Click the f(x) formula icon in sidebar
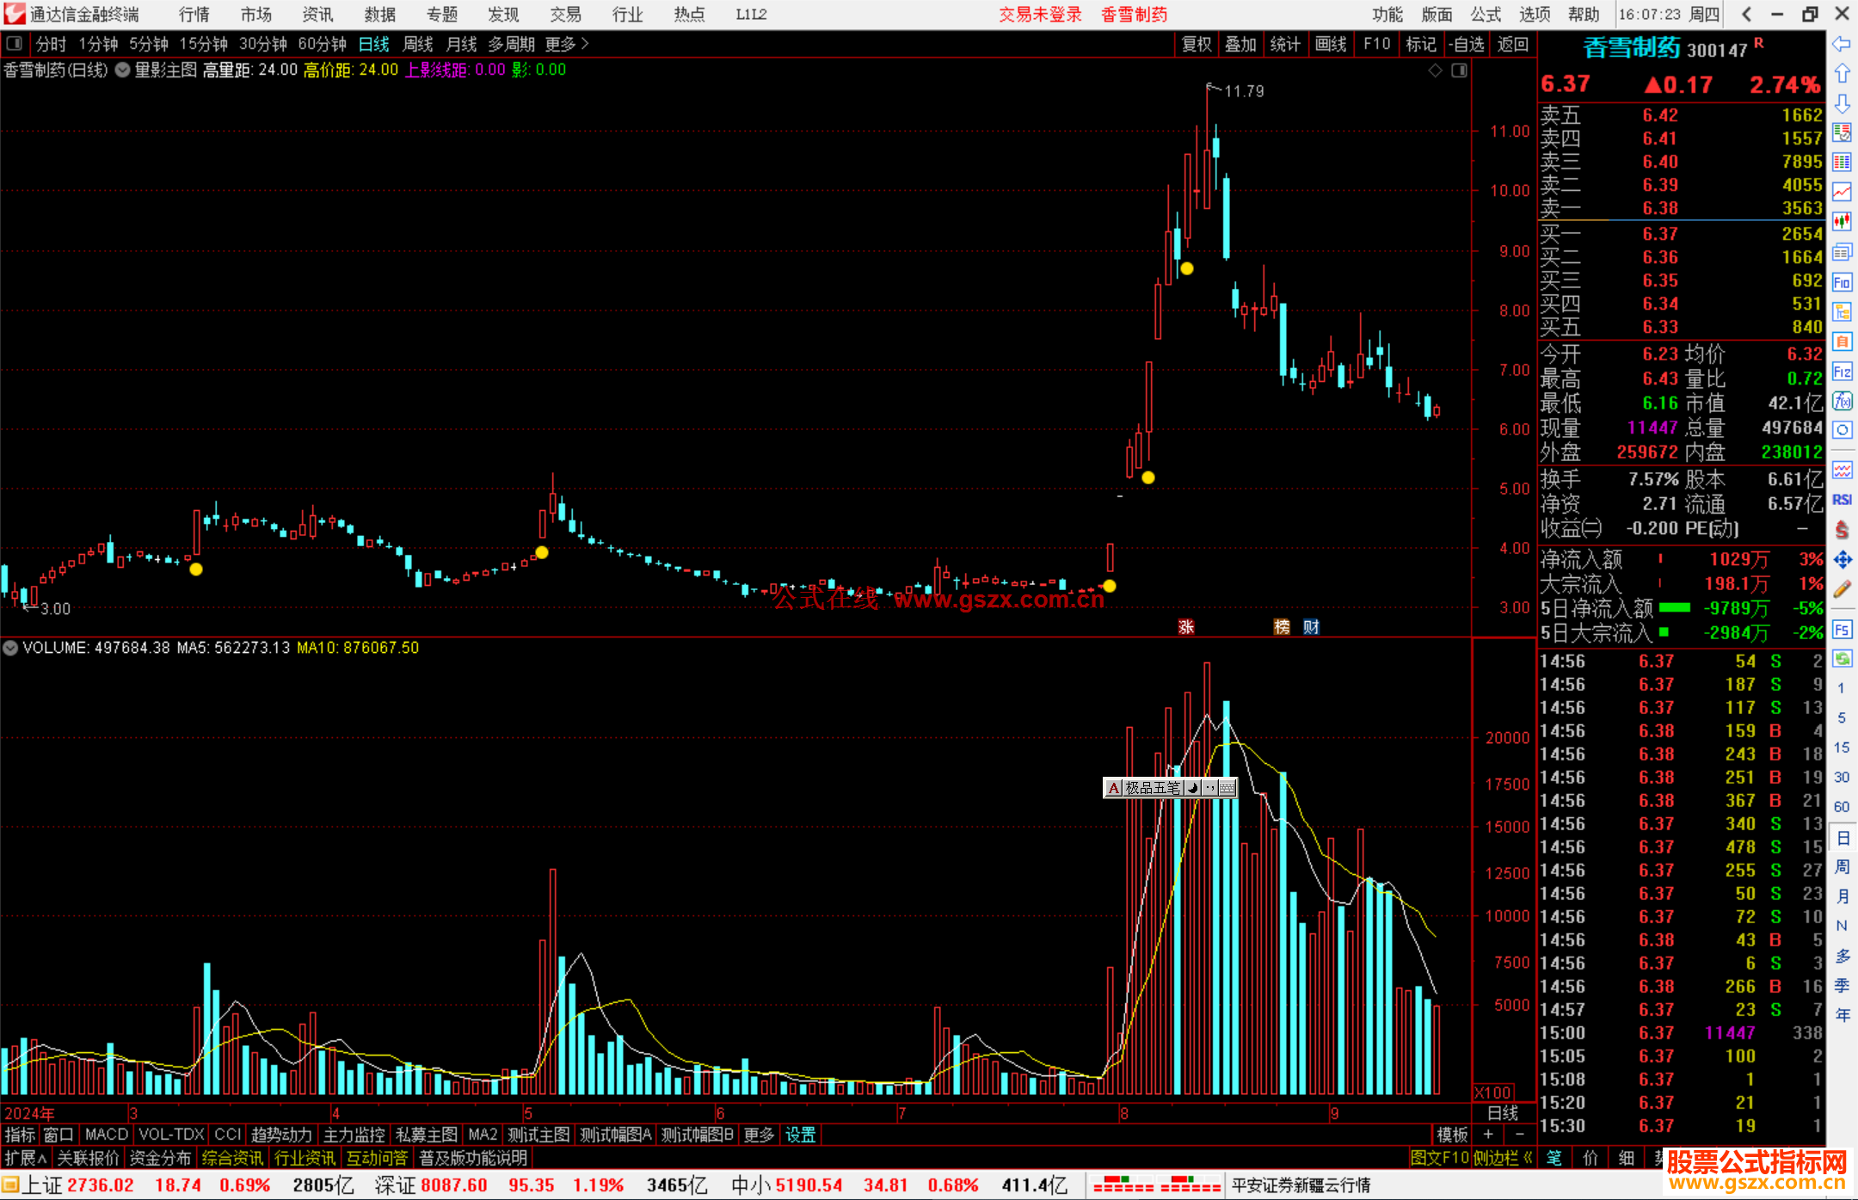1858x1200 pixels. pos(1842,401)
